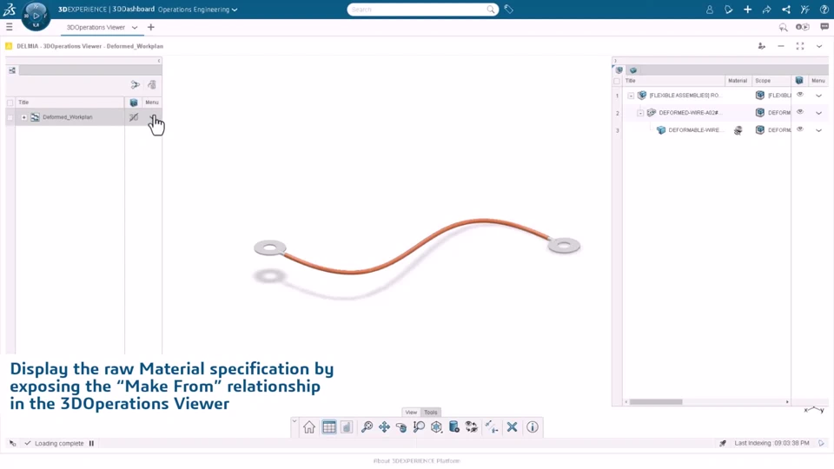The height and width of the screenshot is (469, 834).
Task: Click the tag icon next to search
Action: tap(508, 10)
